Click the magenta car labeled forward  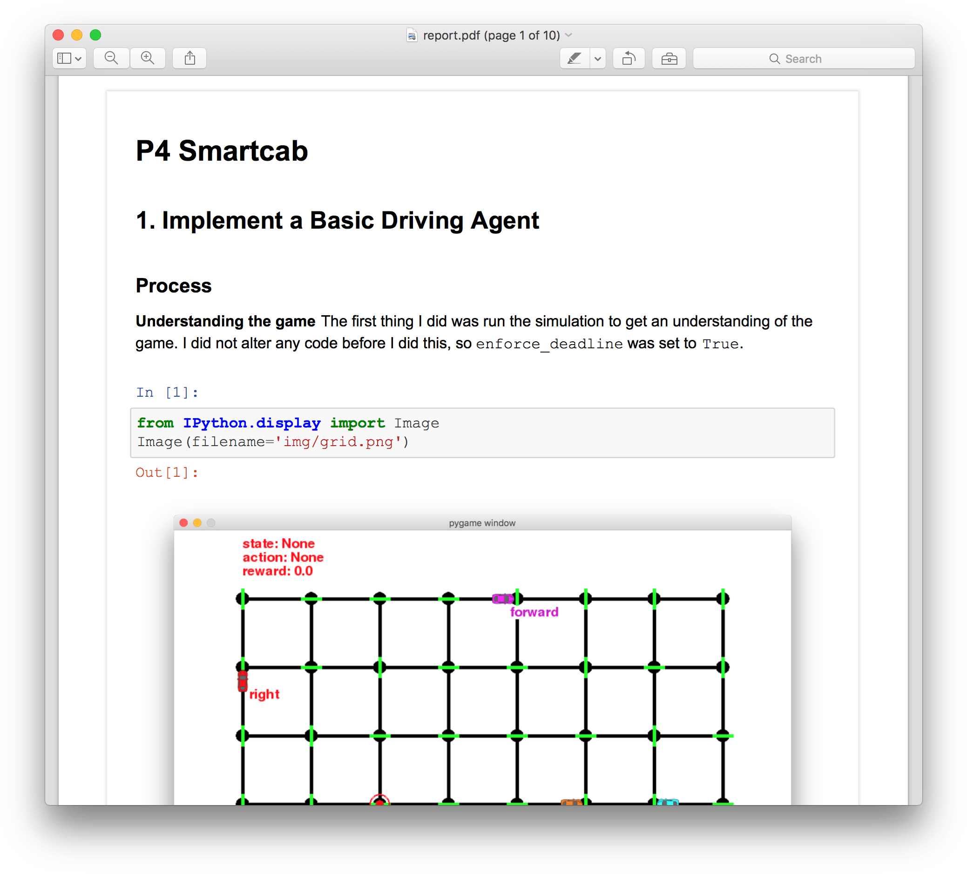[x=503, y=599]
